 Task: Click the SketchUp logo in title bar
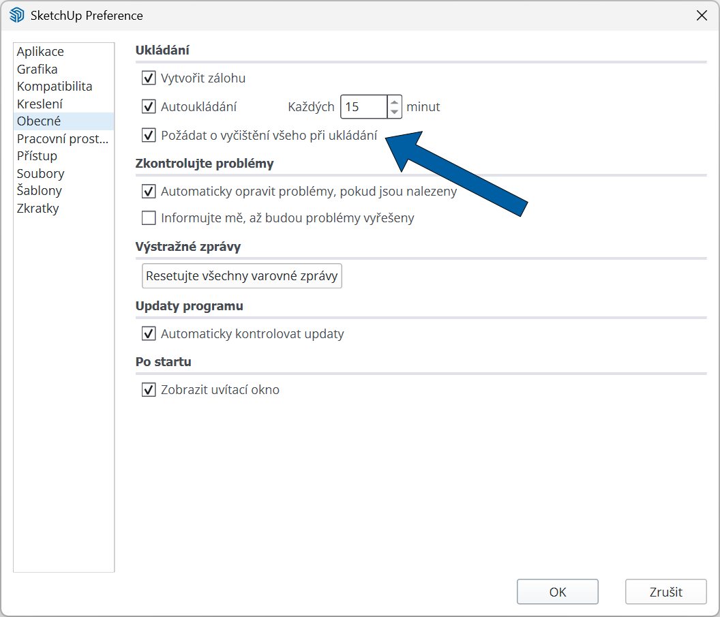17,15
